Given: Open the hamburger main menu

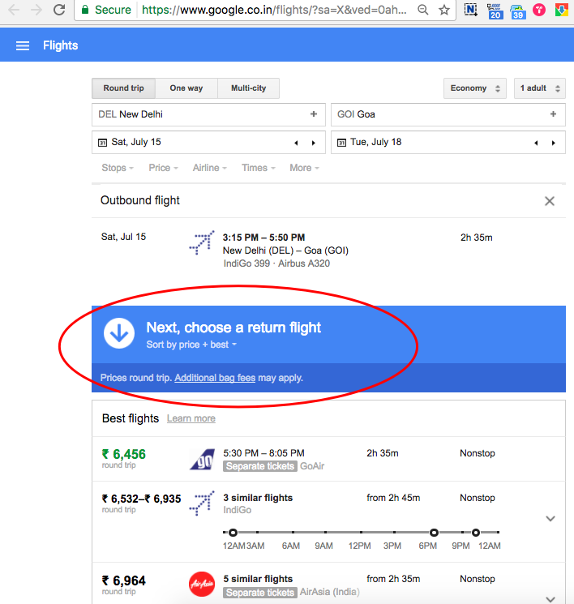Looking at the screenshot, I should (x=23, y=45).
